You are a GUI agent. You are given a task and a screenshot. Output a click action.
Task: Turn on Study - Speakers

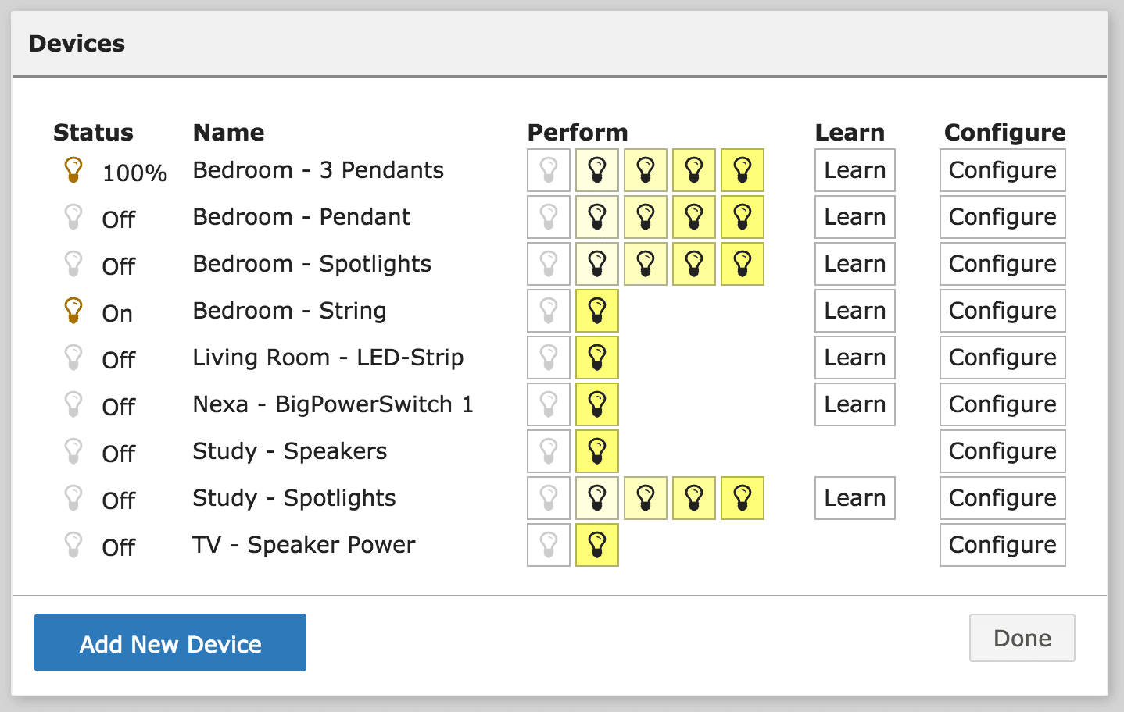coord(596,451)
